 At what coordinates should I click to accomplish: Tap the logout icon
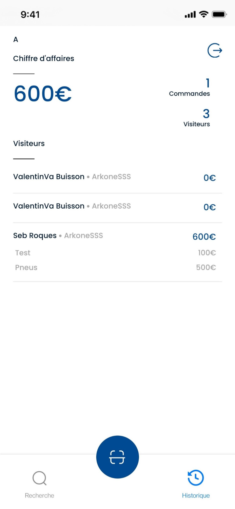pyautogui.click(x=215, y=51)
